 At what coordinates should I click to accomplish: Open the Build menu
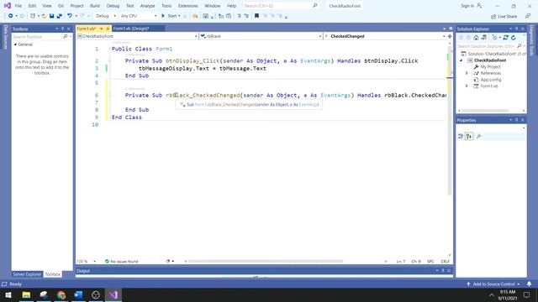pyautogui.click(x=95, y=6)
